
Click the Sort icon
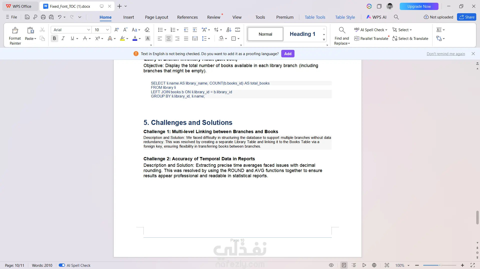(x=229, y=30)
